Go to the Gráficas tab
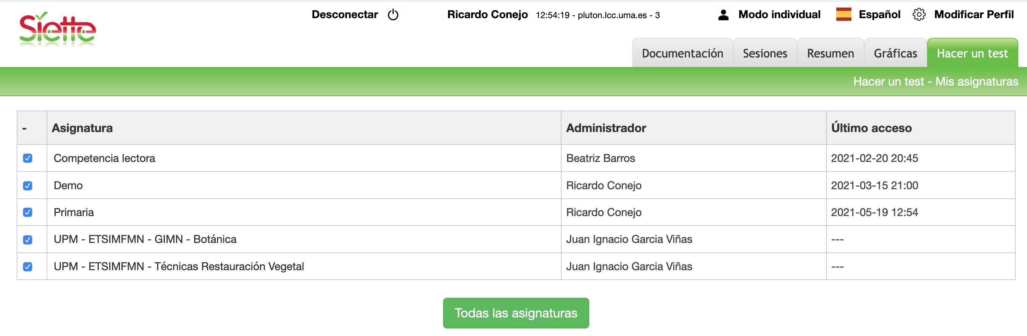Viewport: 1027px width, 336px height. (895, 53)
